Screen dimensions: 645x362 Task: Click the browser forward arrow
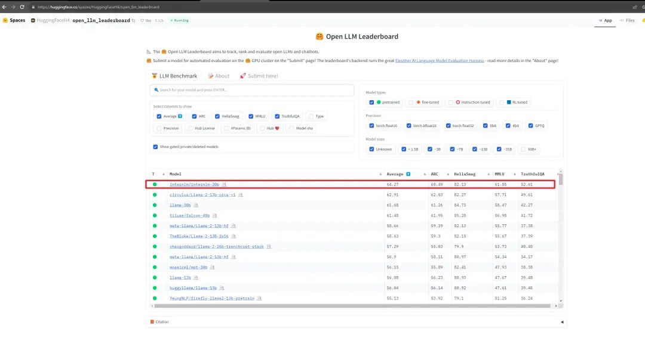13,7
